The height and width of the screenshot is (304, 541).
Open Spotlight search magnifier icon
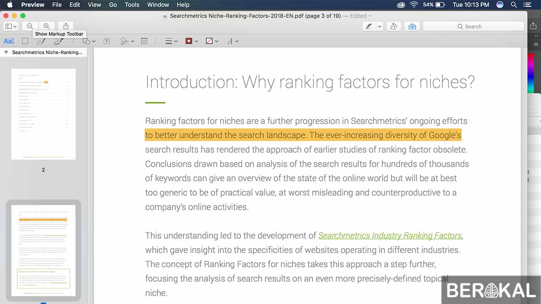[x=514, y=5]
